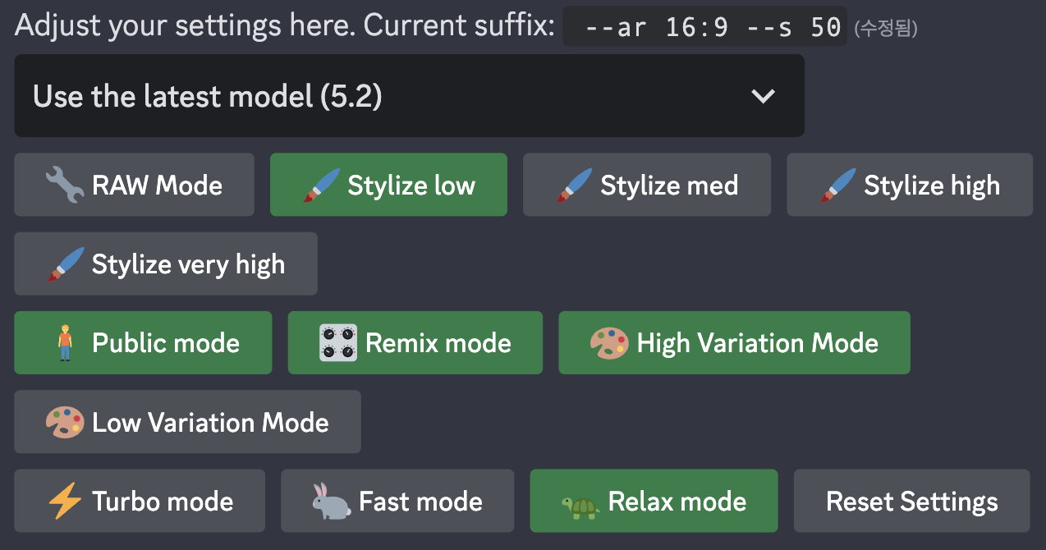Click the lightning bolt icon on Turbo mode
The width and height of the screenshot is (1046, 550).
tap(65, 502)
